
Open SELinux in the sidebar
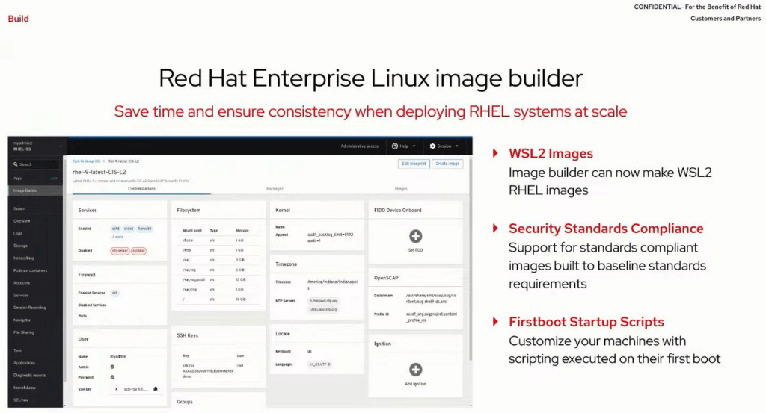pyautogui.click(x=21, y=400)
